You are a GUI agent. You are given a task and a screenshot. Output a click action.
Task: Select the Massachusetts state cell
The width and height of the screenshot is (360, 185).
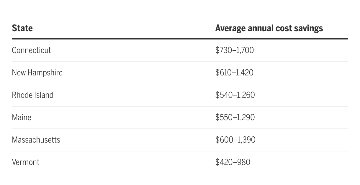pyautogui.click(x=36, y=140)
